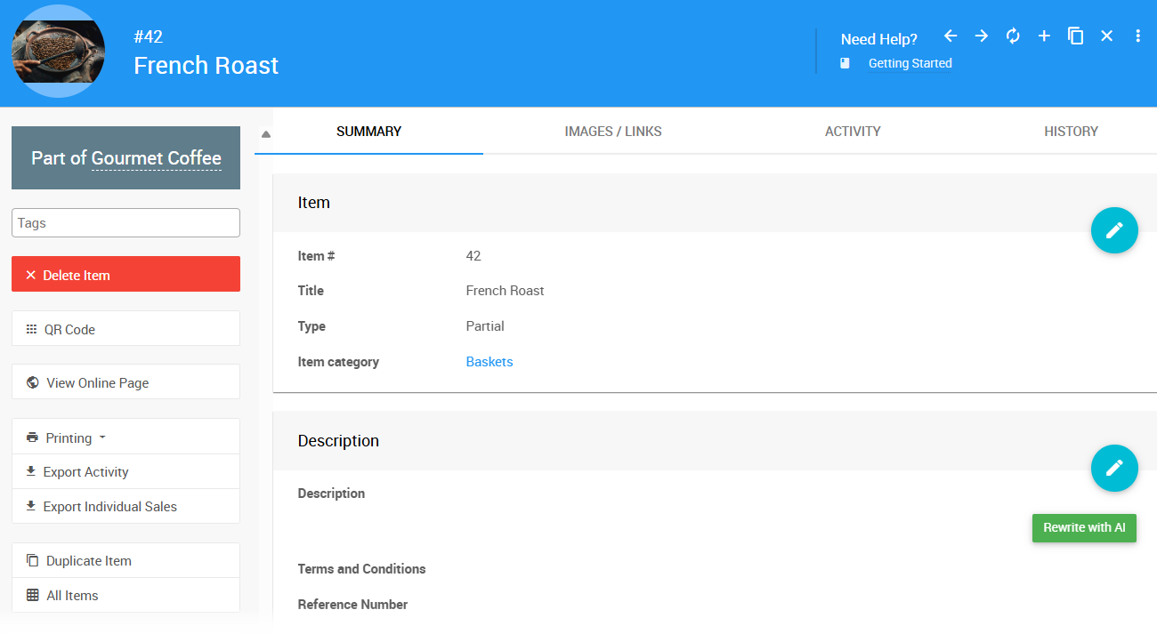Edit the Description section with pencil button
1157x634 pixels.
point(1114,468)
